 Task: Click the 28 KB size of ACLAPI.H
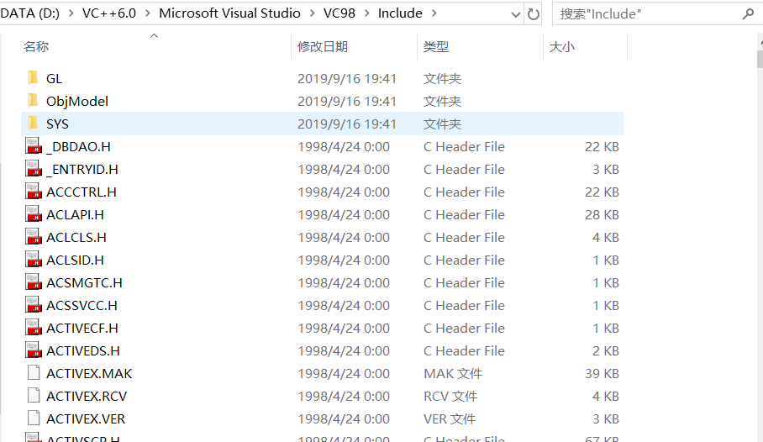602,214
